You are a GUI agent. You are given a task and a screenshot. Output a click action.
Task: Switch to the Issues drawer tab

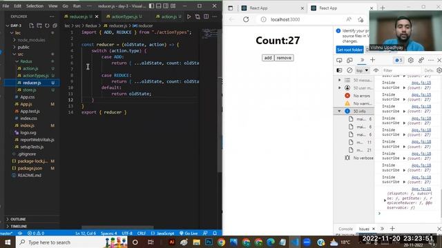point(364,229)
